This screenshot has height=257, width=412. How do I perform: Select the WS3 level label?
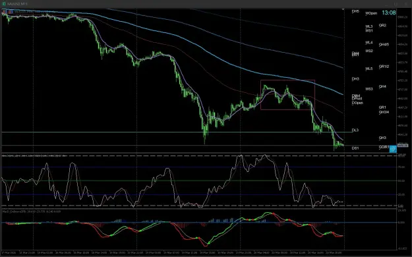369,89
